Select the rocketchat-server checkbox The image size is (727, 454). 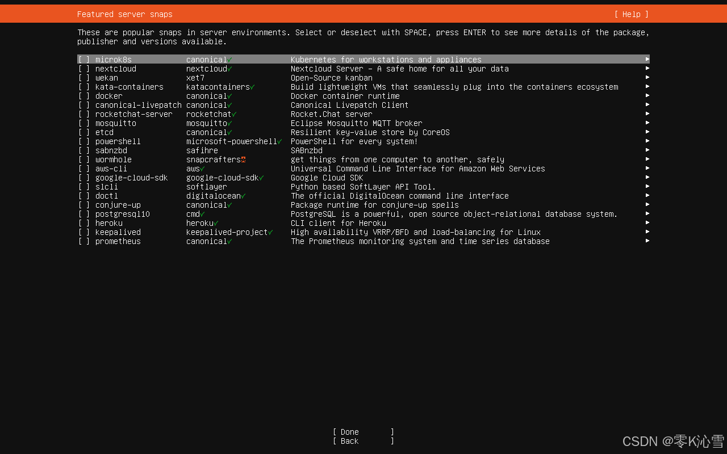pyautogui.click(x=84, y=114)
